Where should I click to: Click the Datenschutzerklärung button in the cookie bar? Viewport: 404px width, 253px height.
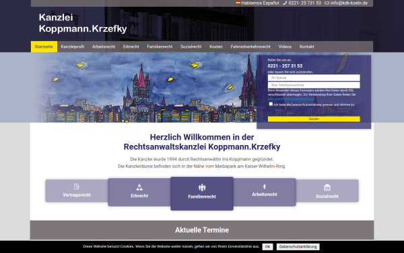(298, 247)
